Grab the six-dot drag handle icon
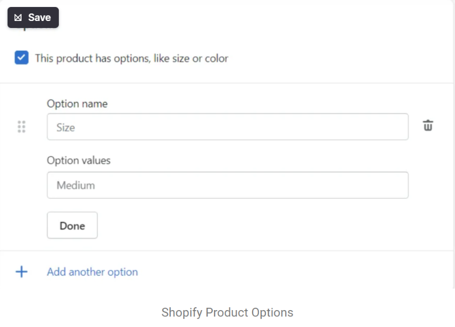The height and width of the screenshot is (327, 455). point(22,126)
